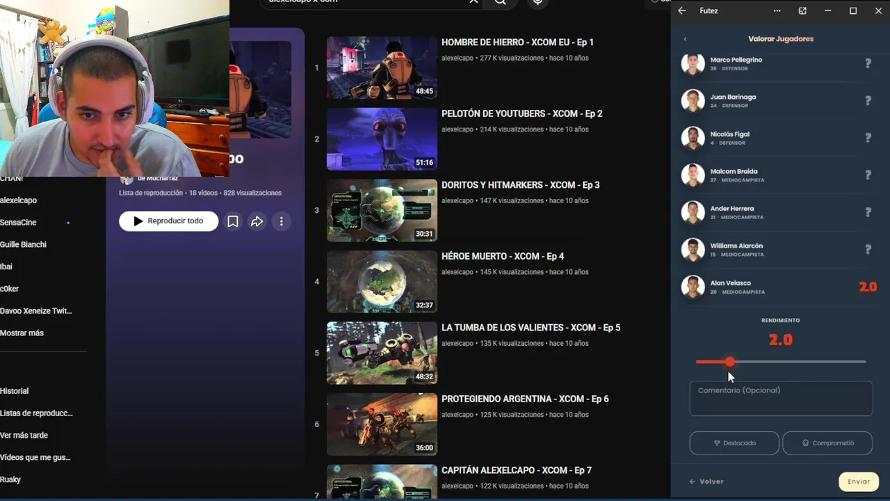
Task: Click the question mark rating for Marco Pellegrino
Action: tap(868, 64)
